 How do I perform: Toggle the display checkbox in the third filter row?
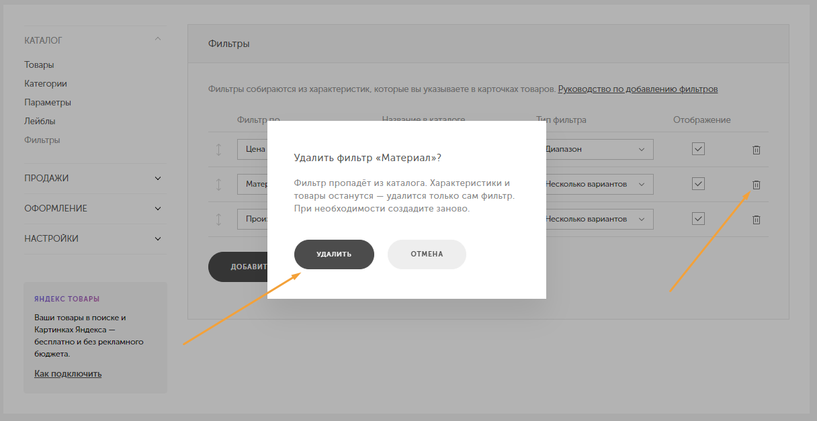698,219
